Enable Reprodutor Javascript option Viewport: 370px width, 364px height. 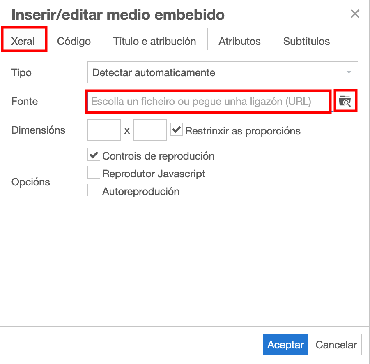tap(94, 173)
